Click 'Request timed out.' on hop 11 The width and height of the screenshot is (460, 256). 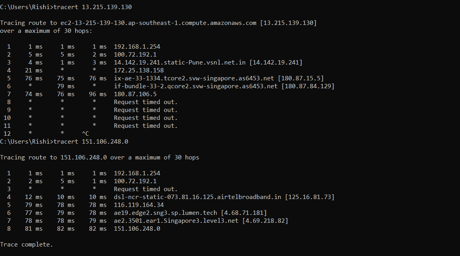pyautogui.click(x=146, y=126)
